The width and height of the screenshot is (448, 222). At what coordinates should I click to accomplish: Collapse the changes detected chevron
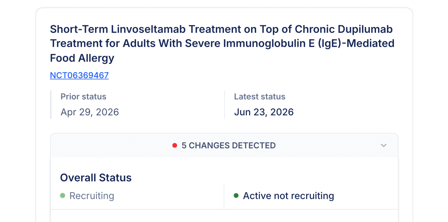[x=384, y=145]
